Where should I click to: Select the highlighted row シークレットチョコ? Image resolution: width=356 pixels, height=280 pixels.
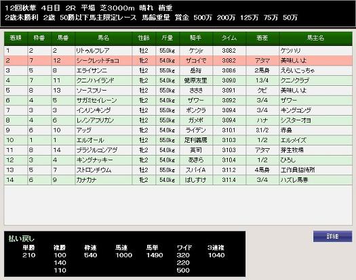178,60
